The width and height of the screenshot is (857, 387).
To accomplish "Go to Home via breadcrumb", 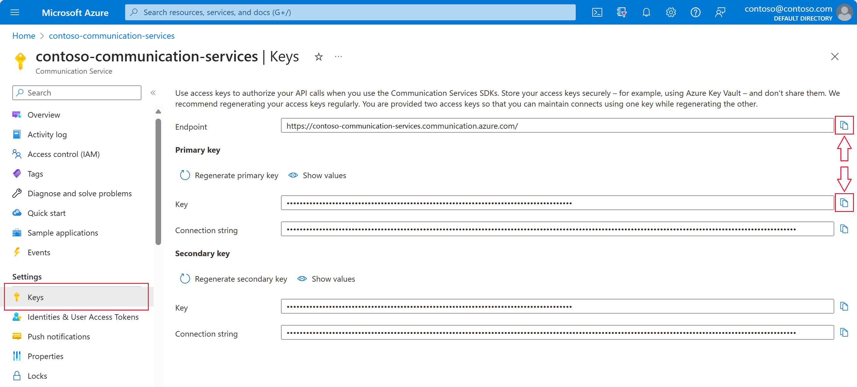I will pyautogui.click(x=24, y=36).
